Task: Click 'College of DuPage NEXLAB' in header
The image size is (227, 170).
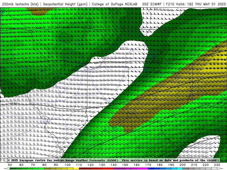Action: (115, 4)
